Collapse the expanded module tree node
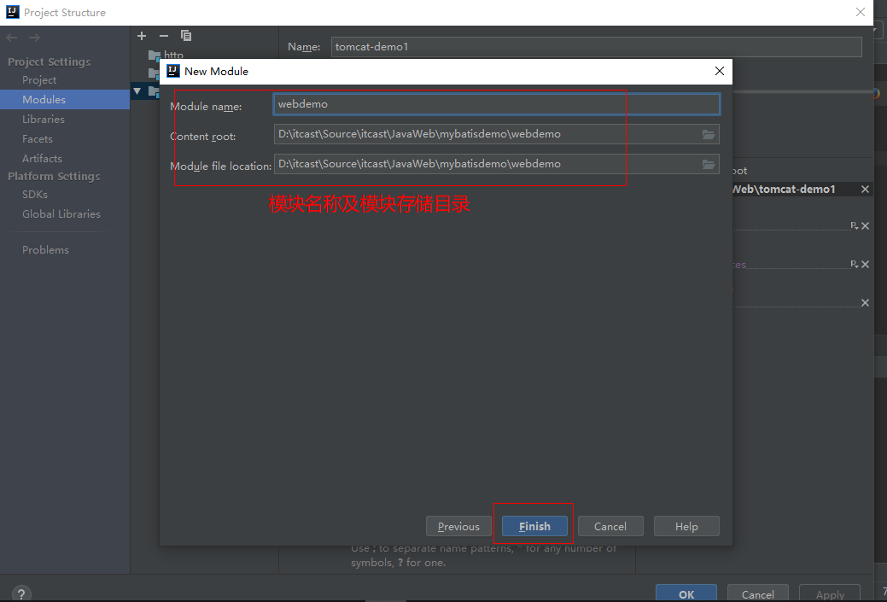 click(137, 91)
